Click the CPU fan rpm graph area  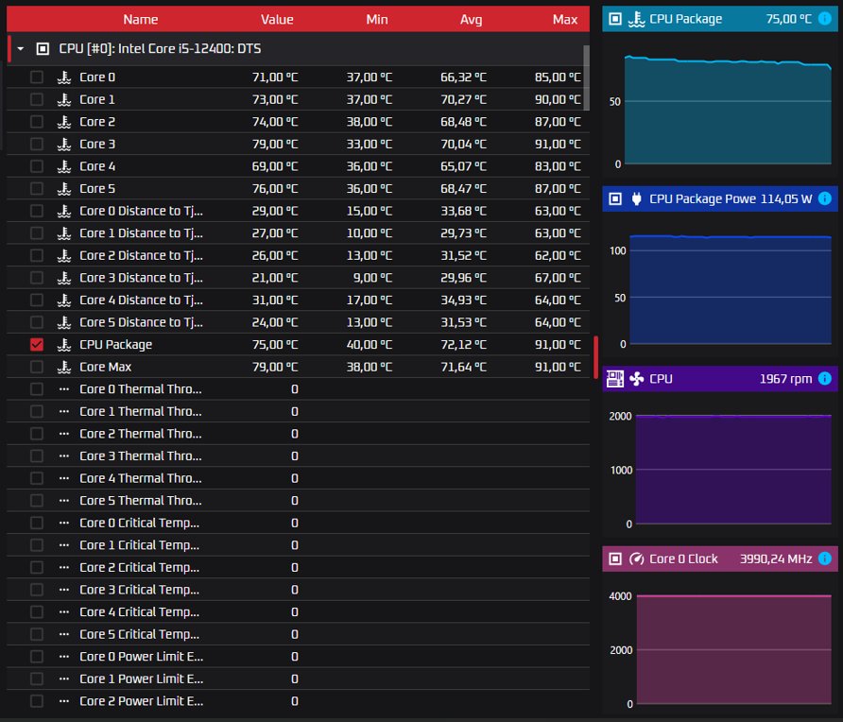(733, 470)
